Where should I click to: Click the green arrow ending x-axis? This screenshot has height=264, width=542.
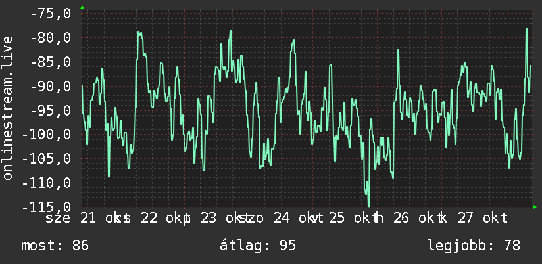click(x=535, y=207)
